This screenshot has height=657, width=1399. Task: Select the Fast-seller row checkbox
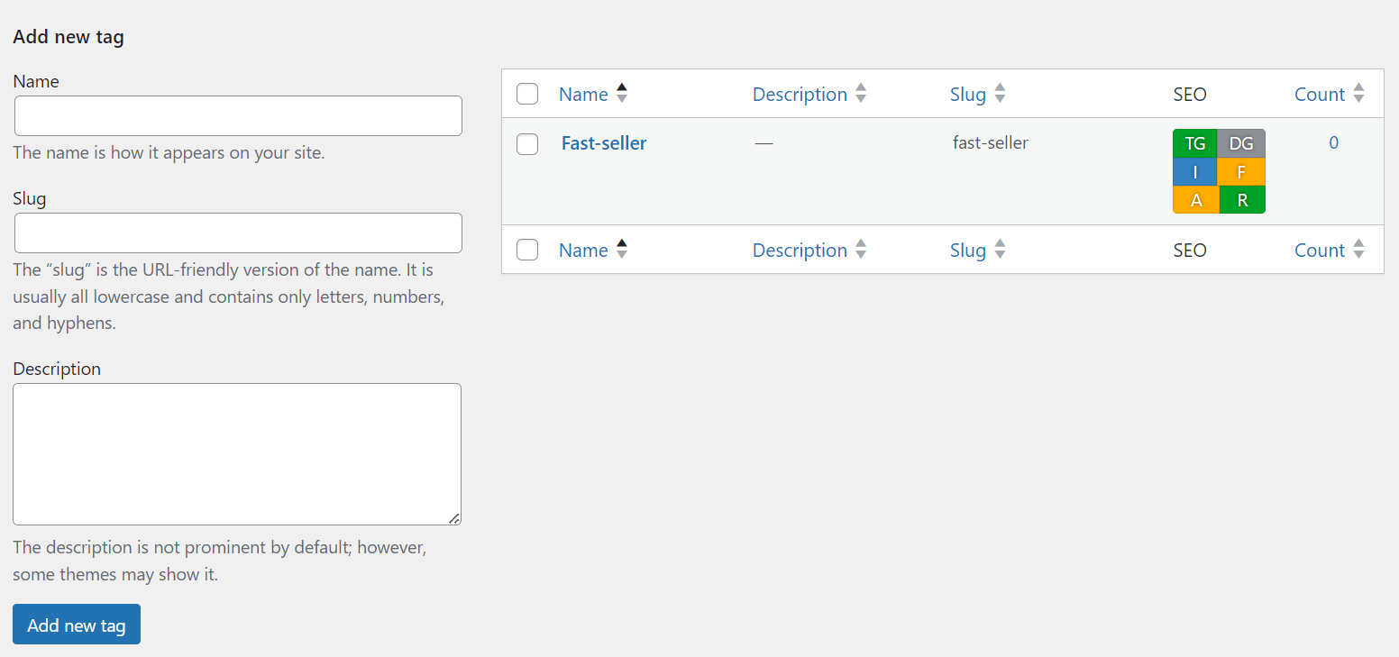coord(526,144)
